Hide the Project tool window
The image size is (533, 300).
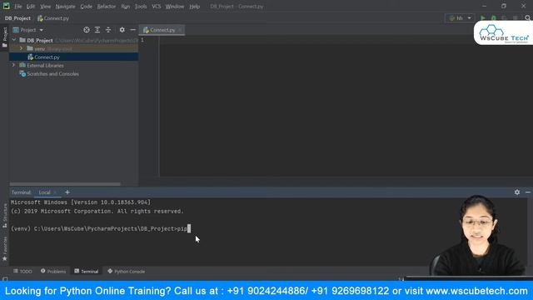coord(133,30)
